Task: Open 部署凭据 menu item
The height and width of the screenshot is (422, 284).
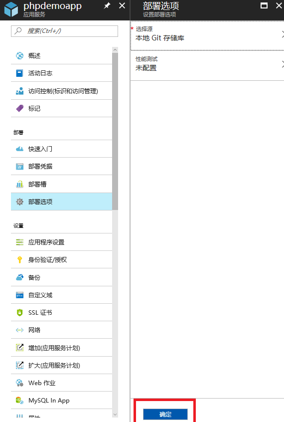Action: [62, 166]
